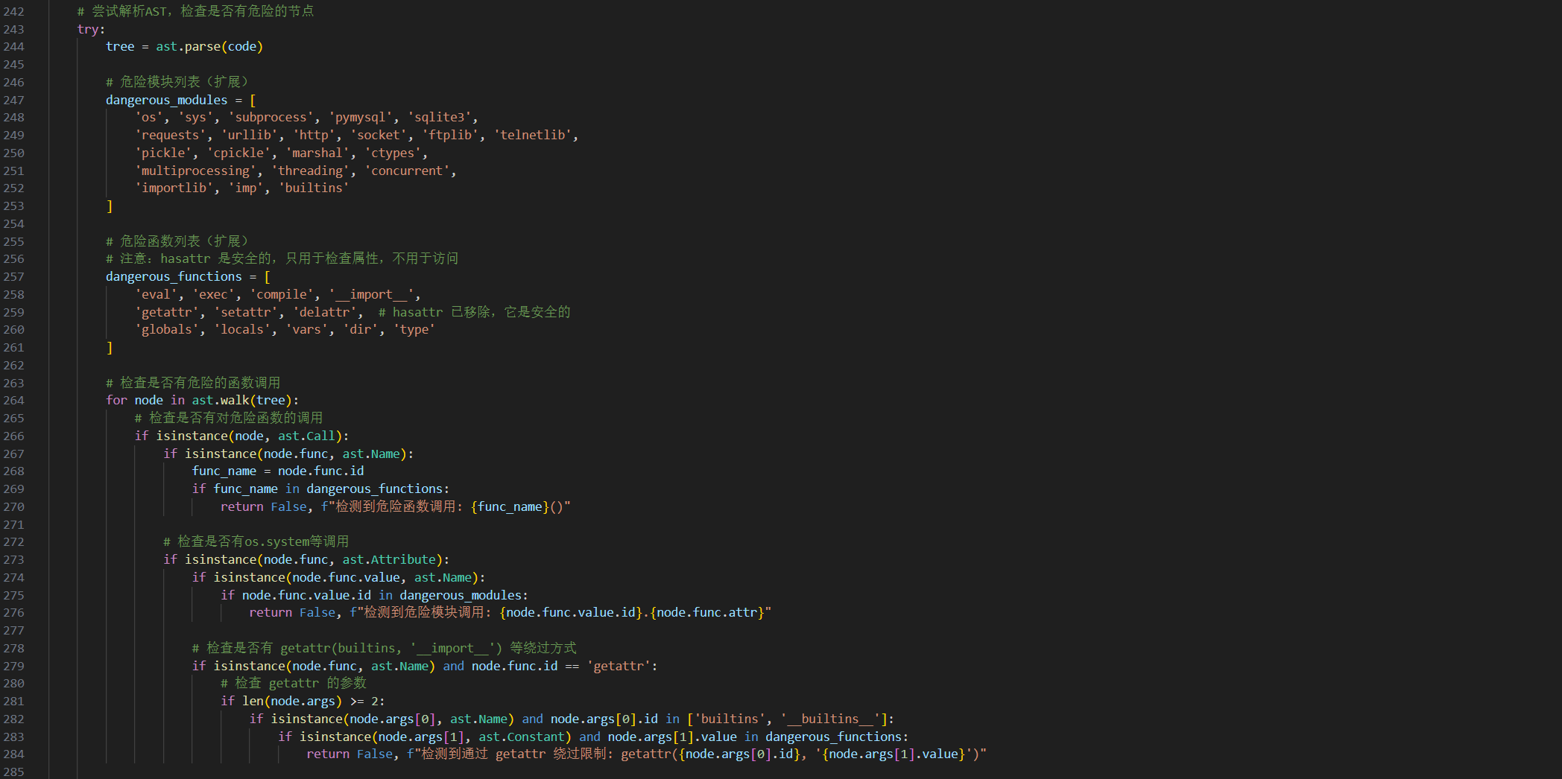Screen dimensions: 1562x779
Task: Click 'dangerous_modules' variable on line 247
Action: click(166, 100)
